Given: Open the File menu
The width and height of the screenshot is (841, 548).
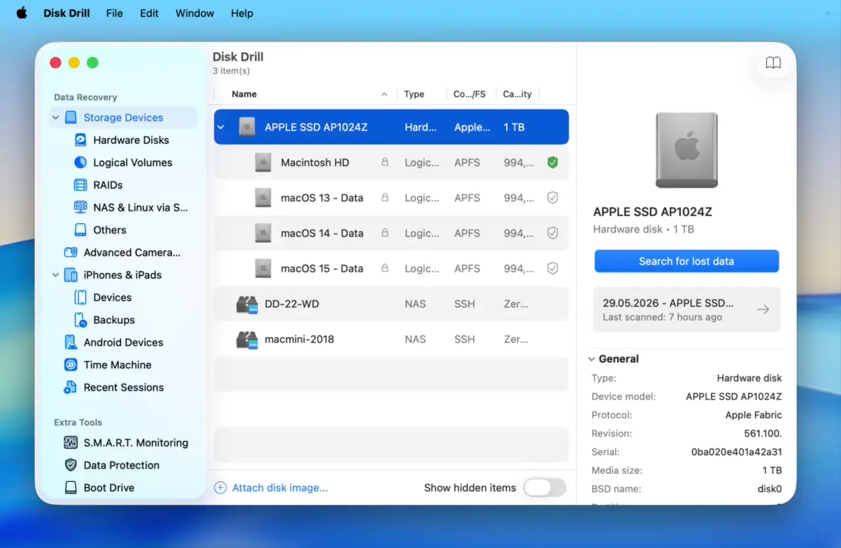Looking at the screenshot, I should point(114,13).
